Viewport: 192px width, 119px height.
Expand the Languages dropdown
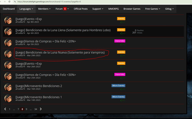(x=26, y=9)
